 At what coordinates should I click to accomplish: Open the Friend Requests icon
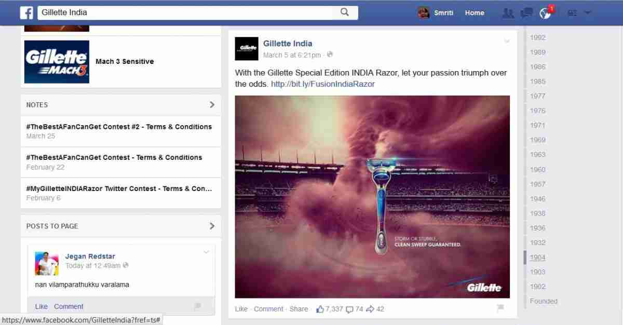508,13
